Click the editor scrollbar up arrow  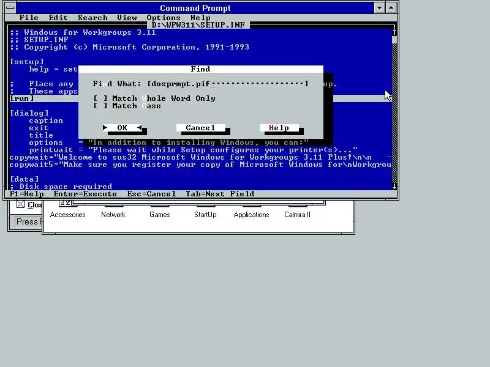tap(394, 32)
